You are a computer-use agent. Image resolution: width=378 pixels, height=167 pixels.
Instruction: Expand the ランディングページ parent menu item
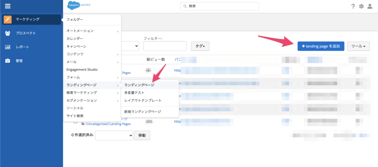tap(92, 85)
